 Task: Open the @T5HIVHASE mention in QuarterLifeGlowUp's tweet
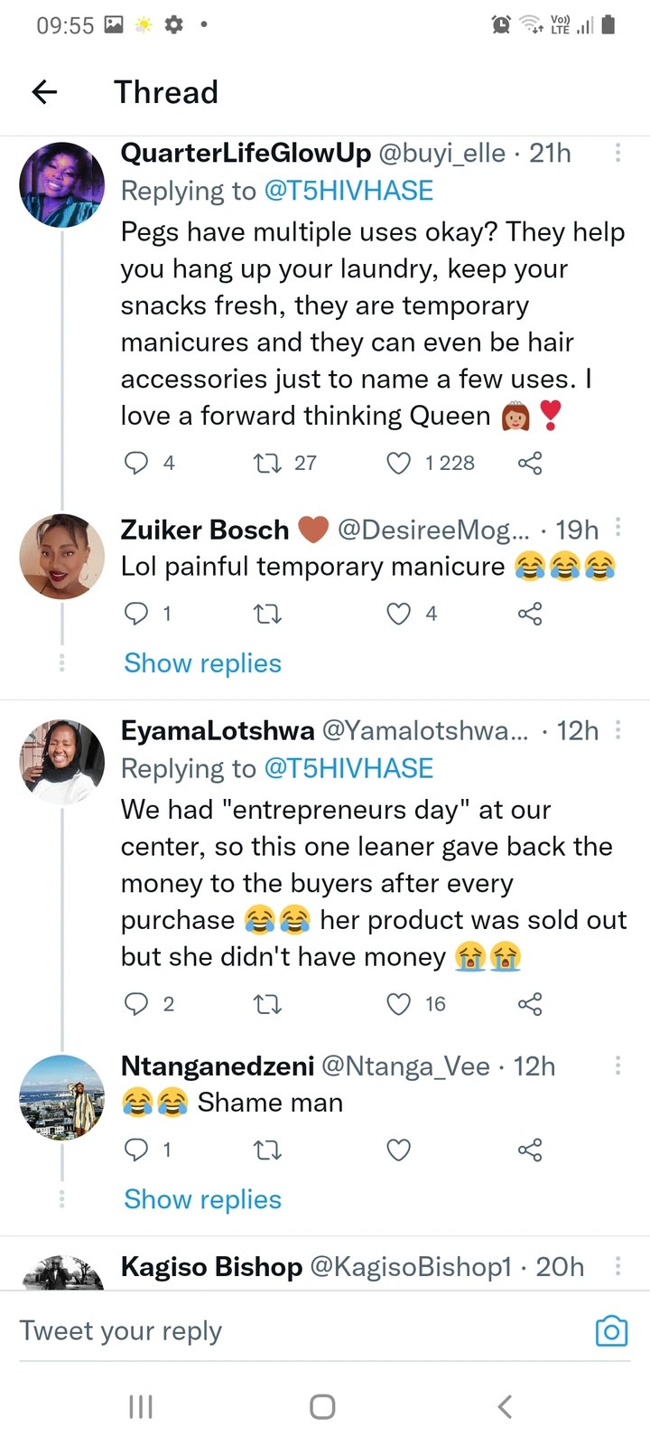[348, 191]
